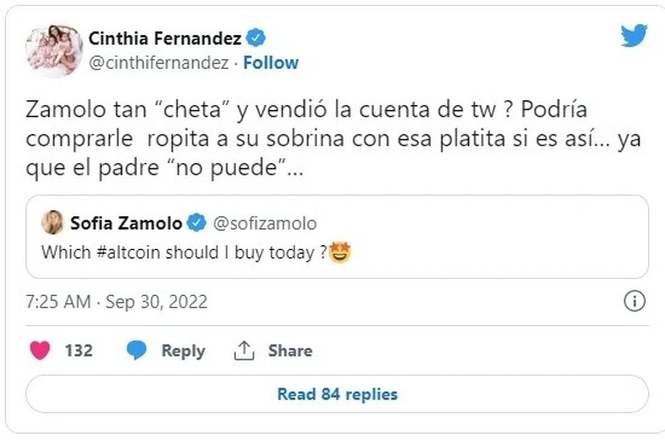Image resolution: width=665 pixels, height=447 pixels.
Task: Open Cinthia Fernandez's profile picture
Action: (x=54, y=50)
